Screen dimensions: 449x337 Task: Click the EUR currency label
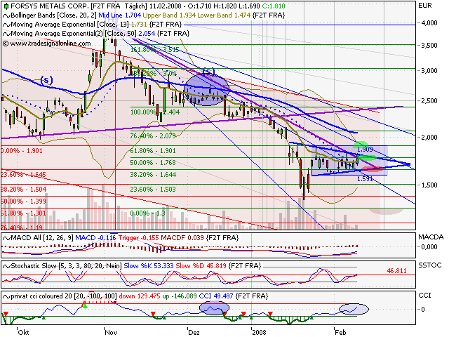click(425, 6)
